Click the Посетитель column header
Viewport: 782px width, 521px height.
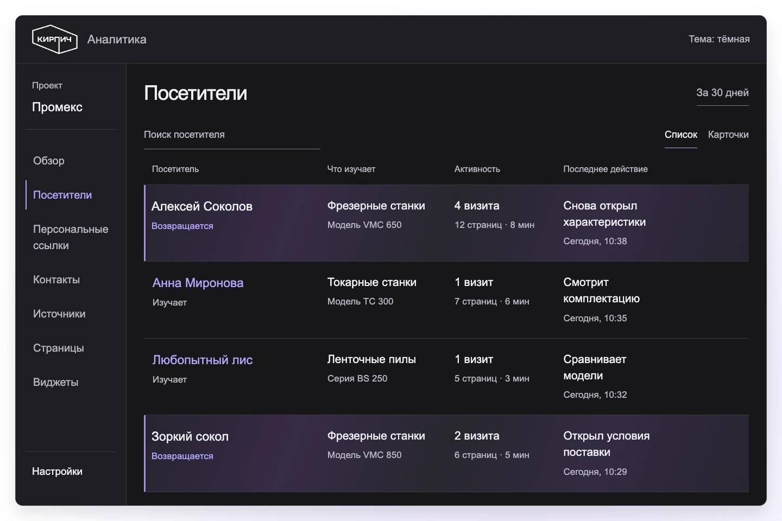pyautogui.click(x=175, y=169)
